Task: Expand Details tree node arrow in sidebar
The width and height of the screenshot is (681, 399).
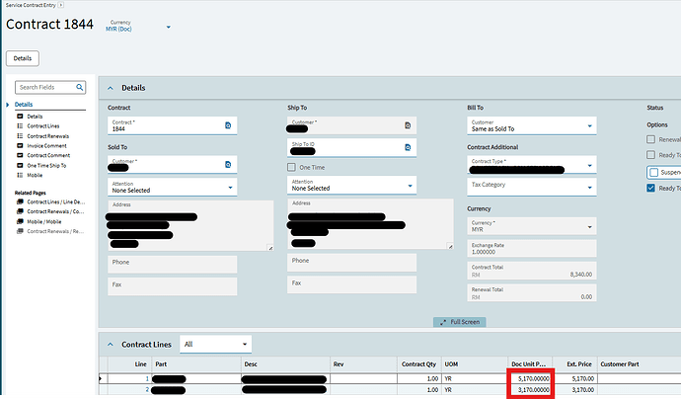Action: [8, 105]
